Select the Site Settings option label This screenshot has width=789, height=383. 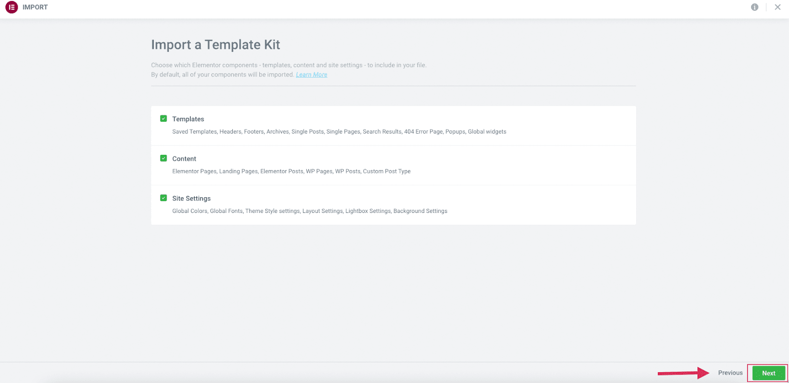coord(191,199)
